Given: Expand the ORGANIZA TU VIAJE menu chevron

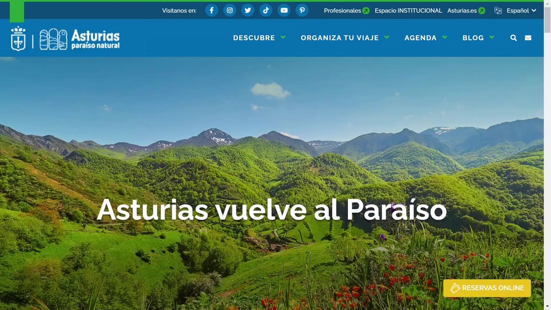Looking at the screenshot, I should pos(387,38).
